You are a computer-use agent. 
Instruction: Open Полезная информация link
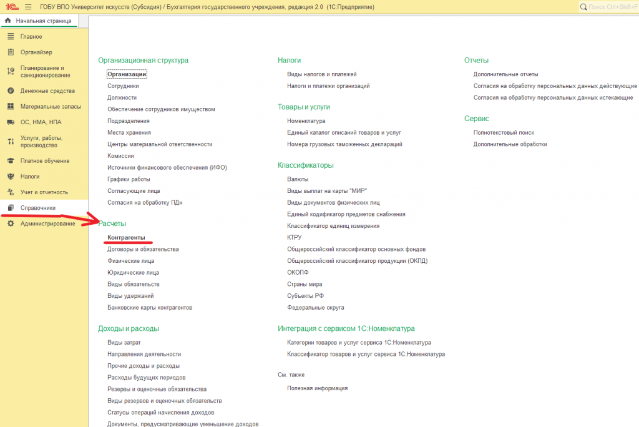click(x=317, y=388)
